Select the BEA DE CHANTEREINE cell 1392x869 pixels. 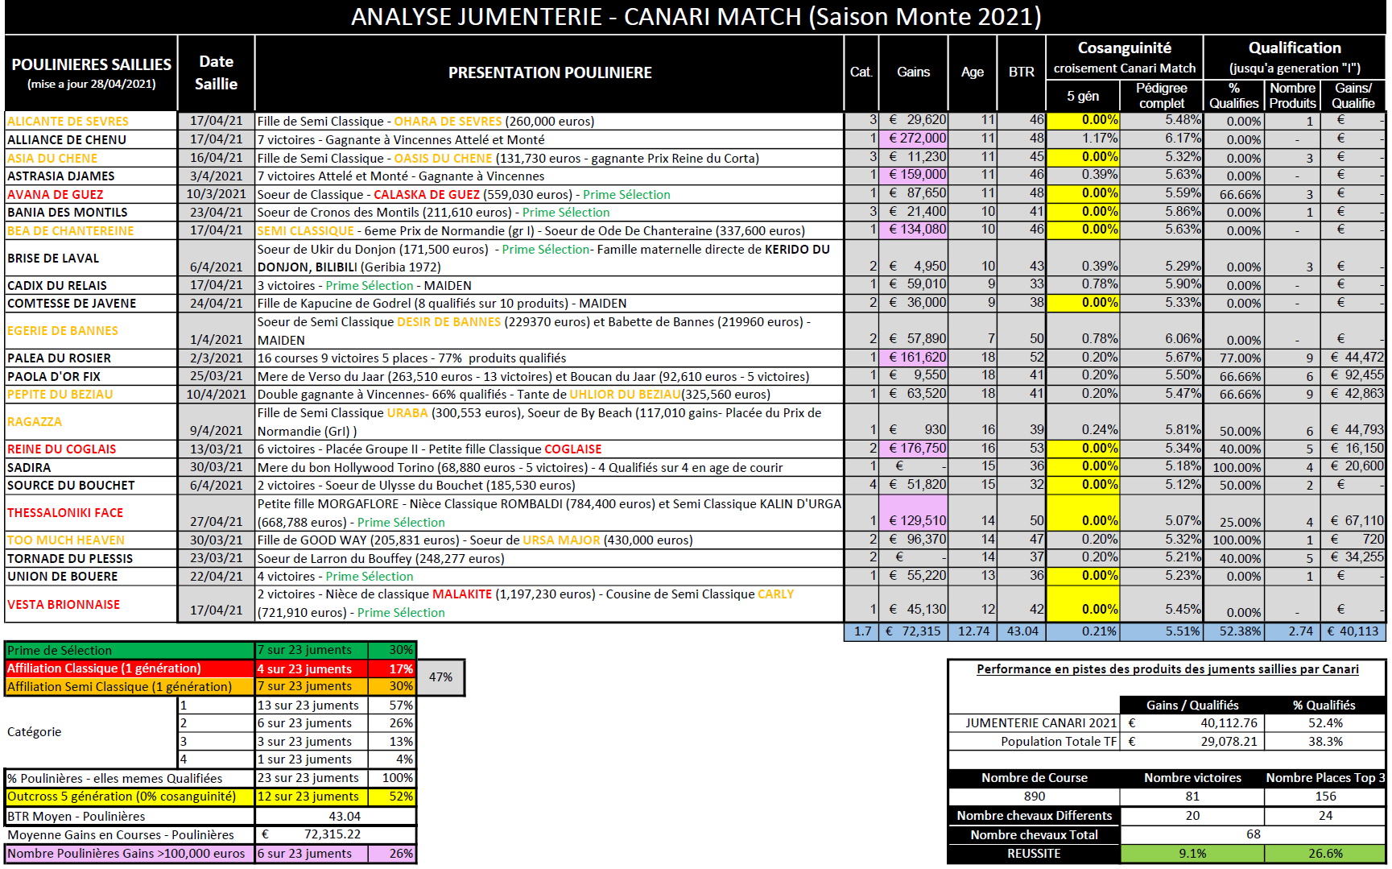click(91, 230)
